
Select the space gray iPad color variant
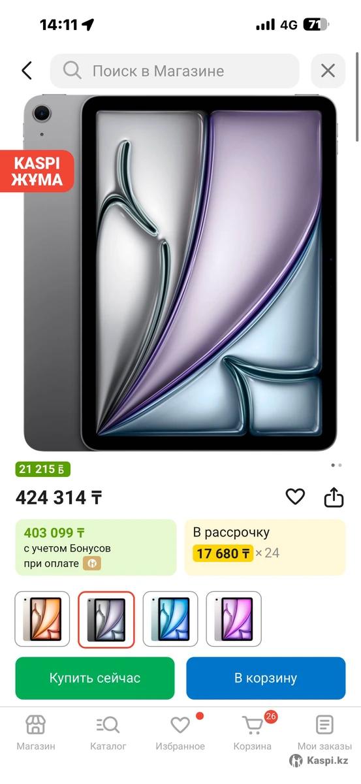coord(106,619)
